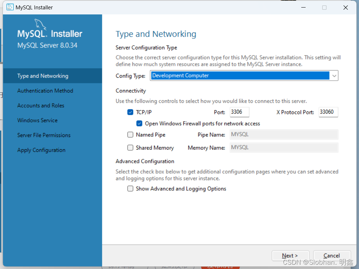The image size is (359, 269).
Task: Open the Authentication Method step
Action: [x=52, y=91]
